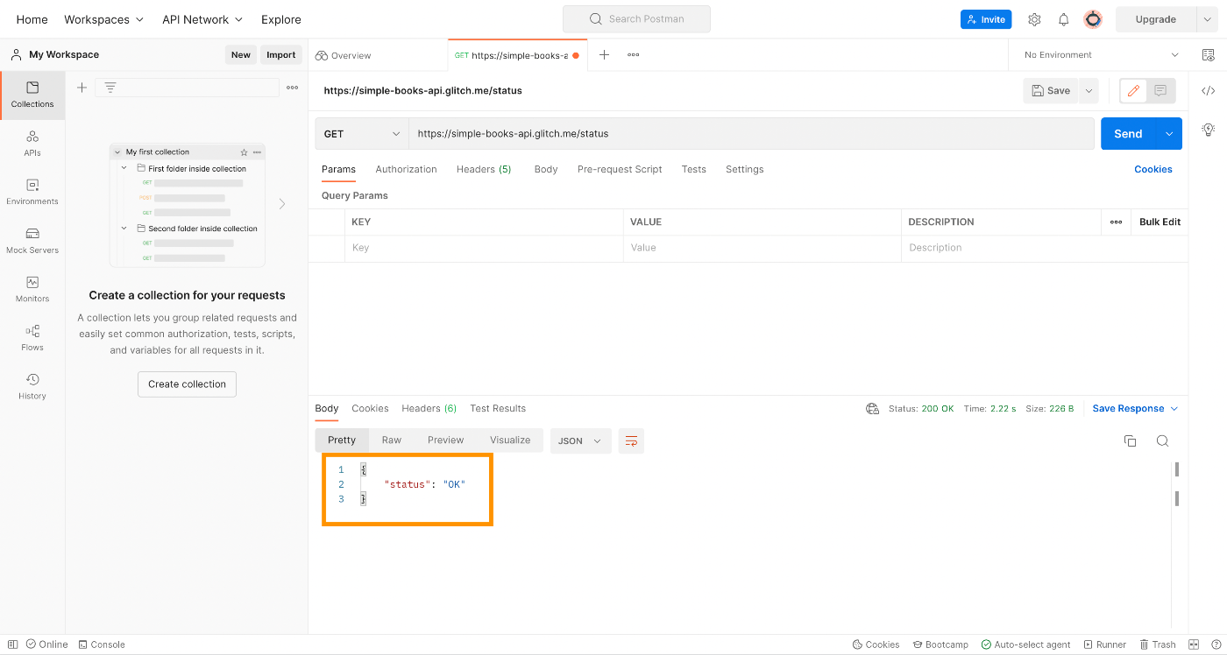
Task: Click the request URL input field
Action: 751,134
